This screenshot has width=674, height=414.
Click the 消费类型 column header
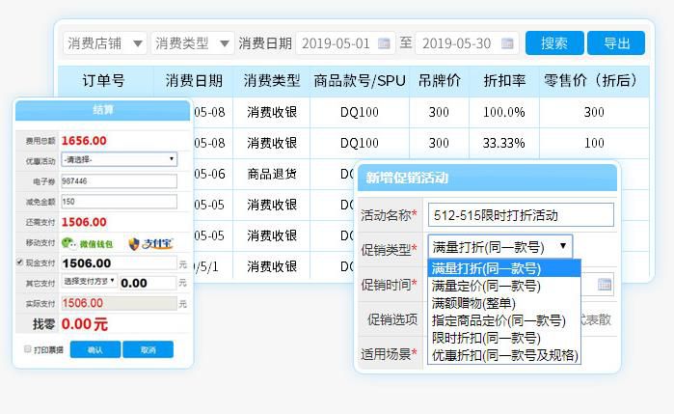[272, 81]
